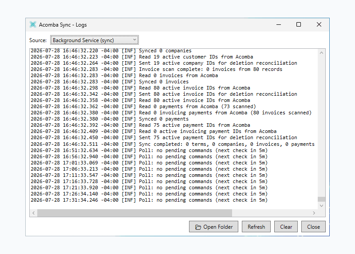Click the 'Acomba Sync - Logs' window title
This screenshot has width=355, height=254.
coord(63,25)
